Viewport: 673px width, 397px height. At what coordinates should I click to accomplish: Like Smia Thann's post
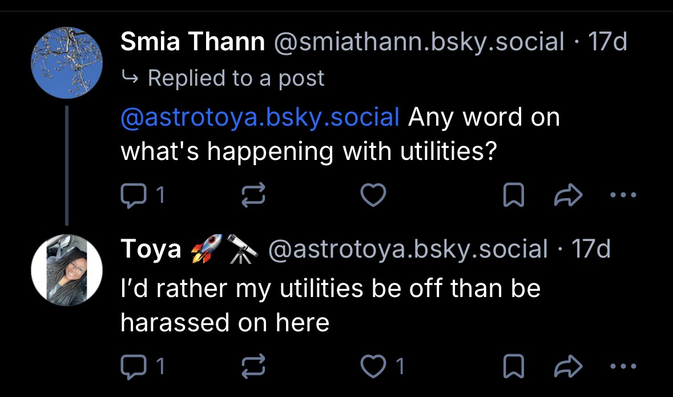click(374, 196)
